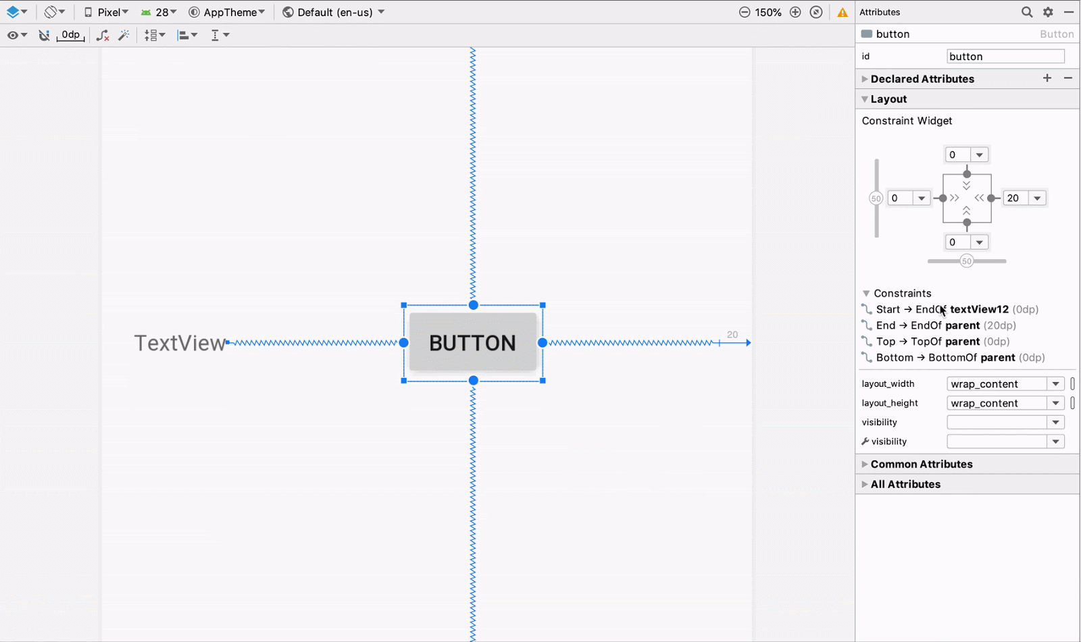The width and height of the screenshot is (1081, 642).
Task: Expand the Common Attributes section
Action: pos(865,464)
